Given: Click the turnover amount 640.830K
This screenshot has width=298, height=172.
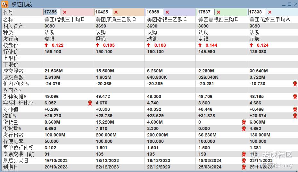Looking at the screenshot, I should (x=157, y=77).
